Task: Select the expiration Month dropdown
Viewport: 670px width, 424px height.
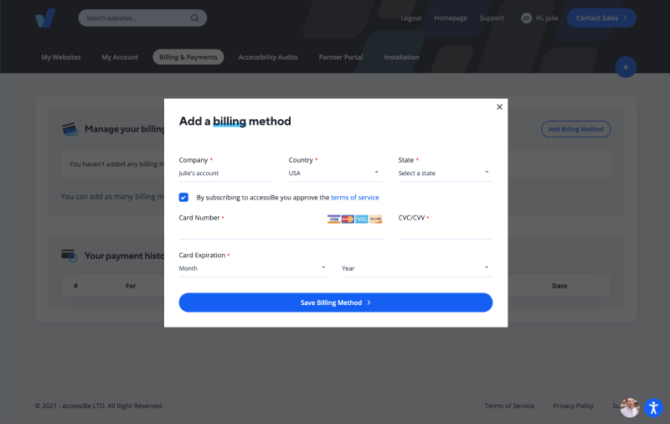Action: pyautogui.click(x=254, y=268)
